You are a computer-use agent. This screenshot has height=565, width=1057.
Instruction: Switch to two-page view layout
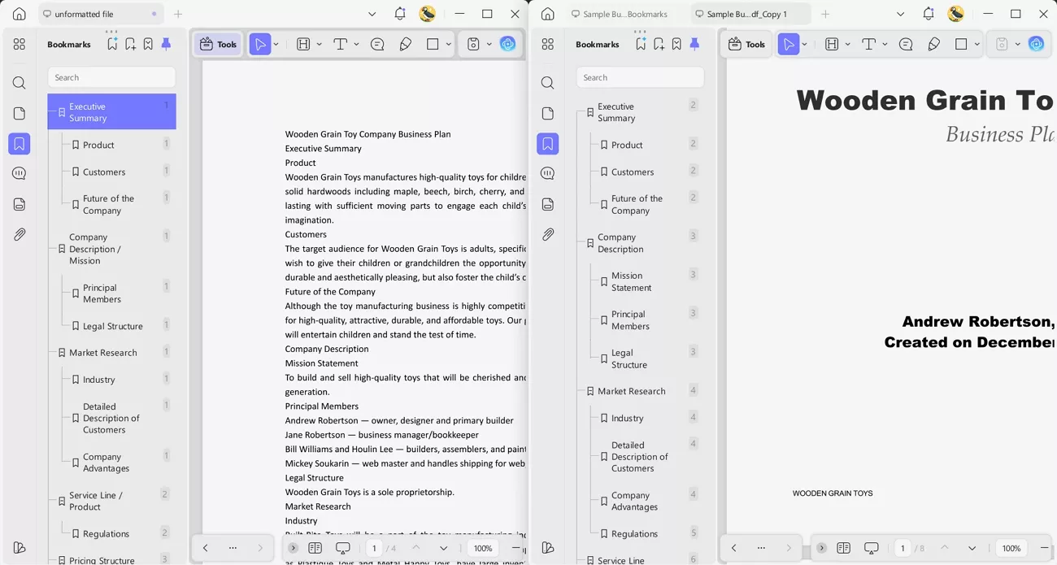coord(315,548)
